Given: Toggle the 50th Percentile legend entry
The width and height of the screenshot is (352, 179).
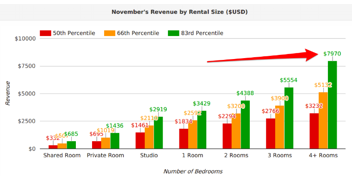Looking at the screenshot, I should [68, 33].
